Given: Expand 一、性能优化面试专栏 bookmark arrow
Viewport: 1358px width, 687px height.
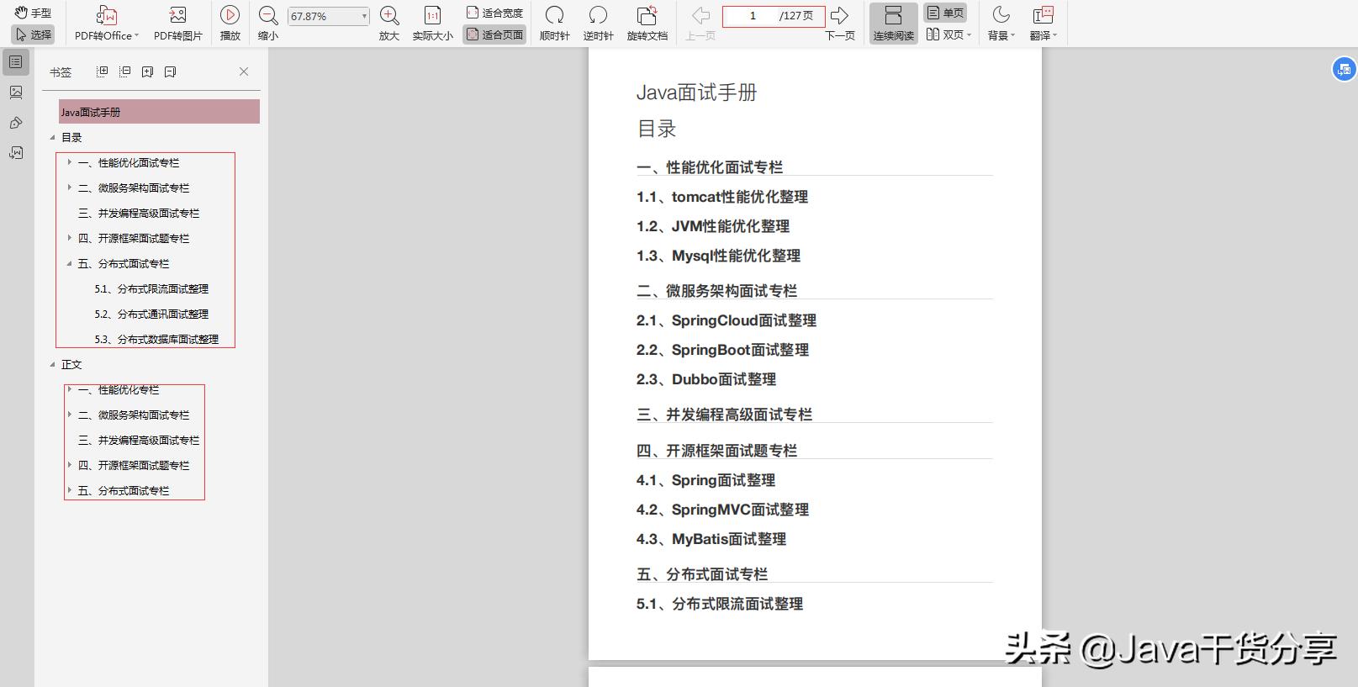Looking at the screenshot, I should (69, 162).
